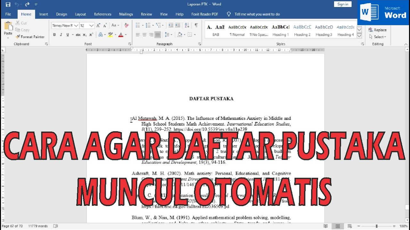Open the Layout tab
This screenshot has height=230, width=410.
tap(80, 14)
